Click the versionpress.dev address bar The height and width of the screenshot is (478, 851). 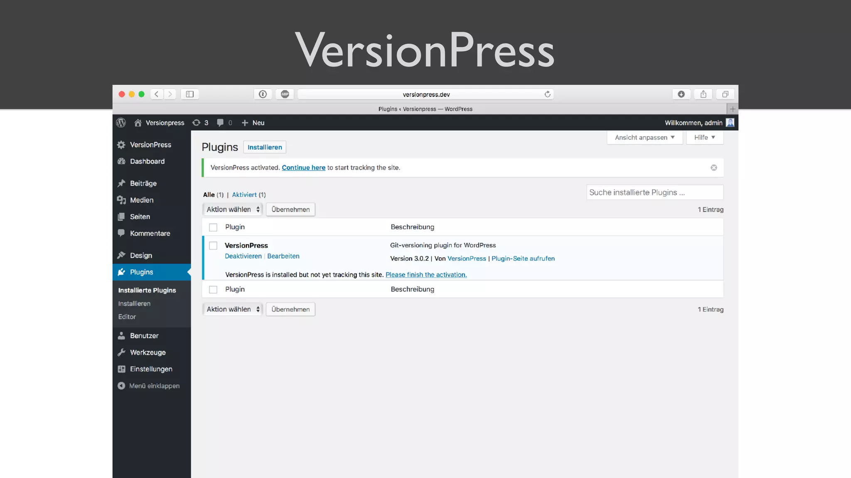pos(426,94)
